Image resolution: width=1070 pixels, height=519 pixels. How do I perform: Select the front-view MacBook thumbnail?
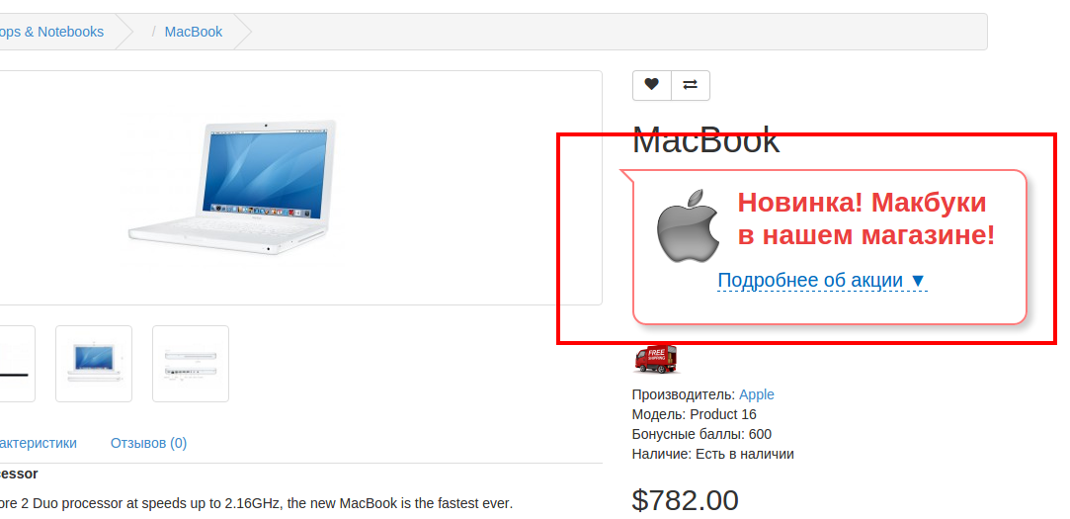coord(94,364)
